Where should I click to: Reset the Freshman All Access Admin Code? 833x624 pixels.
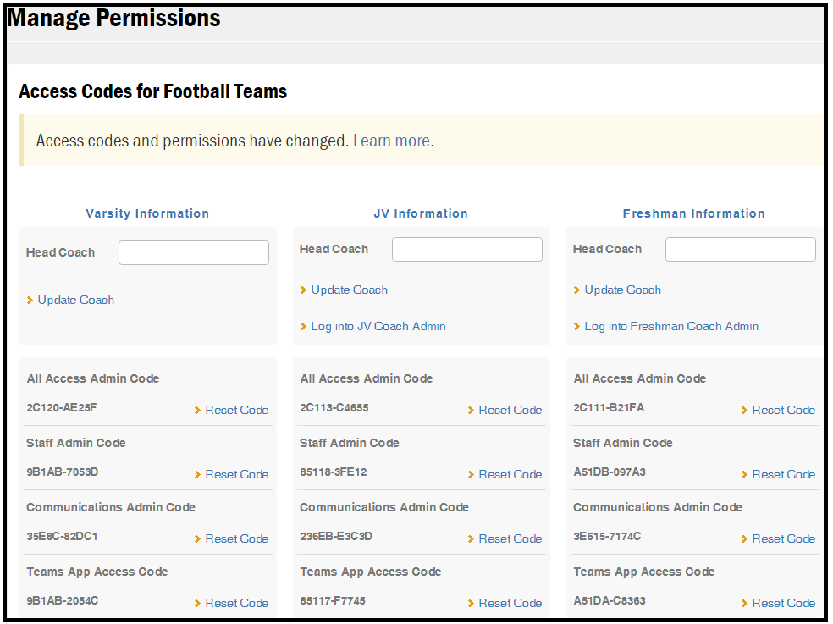coord(783,410)
